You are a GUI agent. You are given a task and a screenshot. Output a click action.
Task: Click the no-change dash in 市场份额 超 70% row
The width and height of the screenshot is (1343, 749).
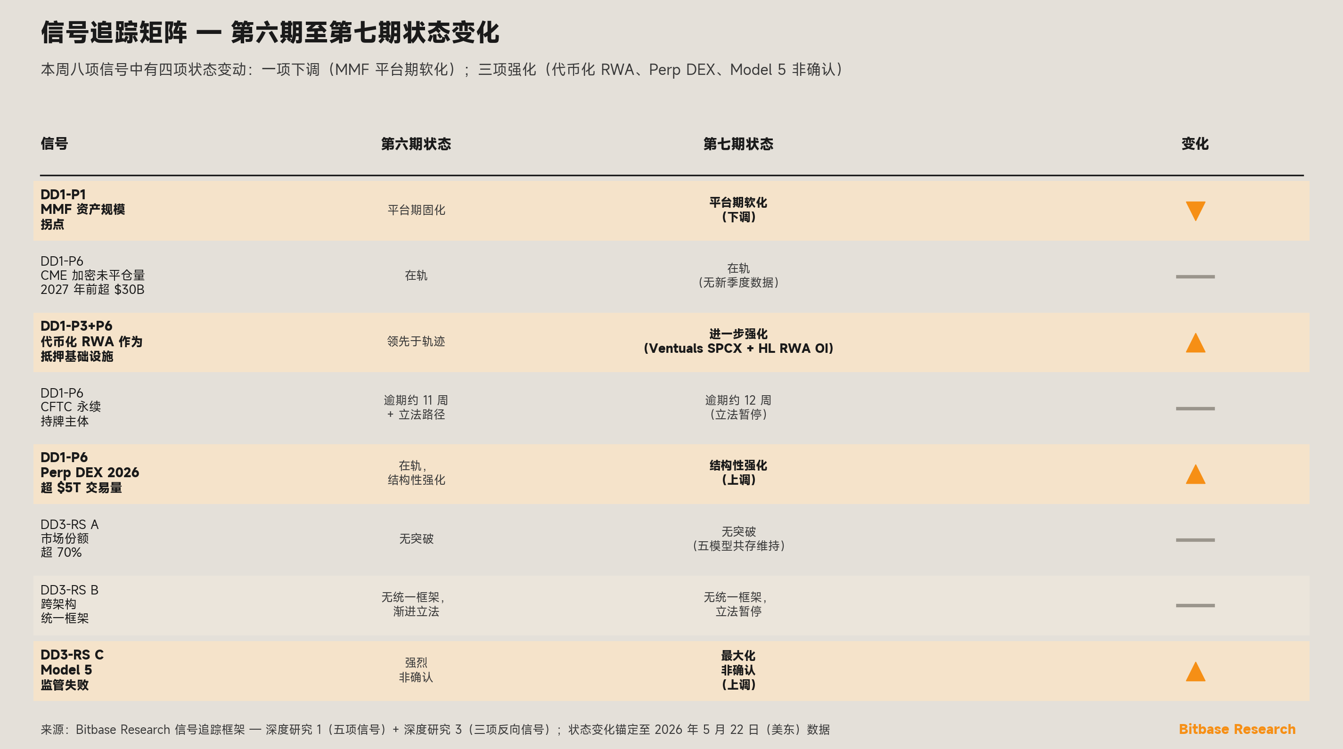[x=1195, y=539]
